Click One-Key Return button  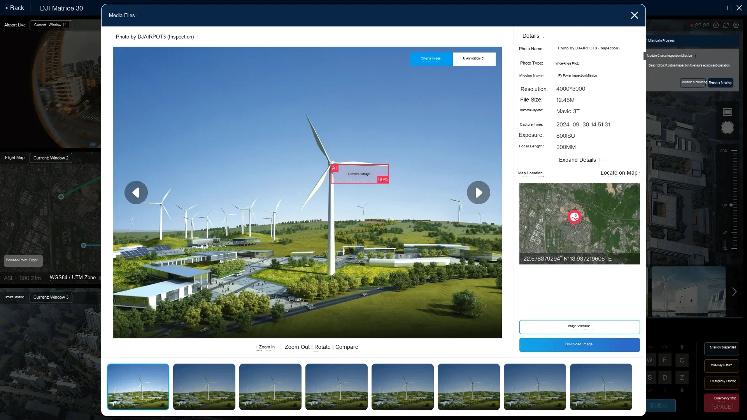[722, 366]
